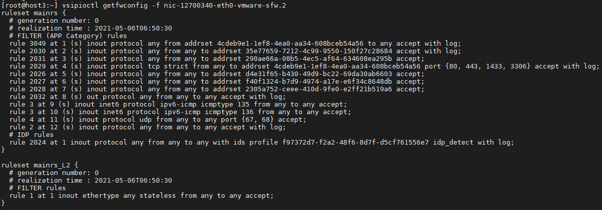Click the realization time 2021-05-06T06:50:30 in mainrs
The height and width of the screenshot is (210, 602).
click(x=133, y=28)
